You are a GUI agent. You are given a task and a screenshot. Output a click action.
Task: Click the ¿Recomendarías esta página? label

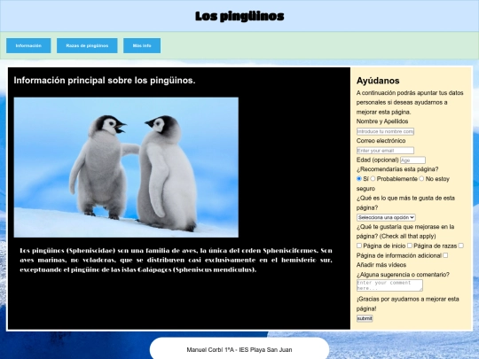(x=397, y=169)
